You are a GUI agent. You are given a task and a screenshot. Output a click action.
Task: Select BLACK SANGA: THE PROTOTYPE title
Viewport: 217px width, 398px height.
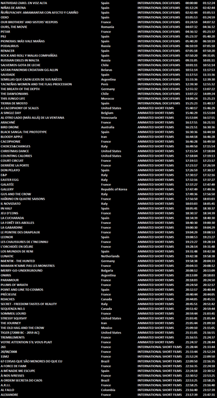[24, 132]
